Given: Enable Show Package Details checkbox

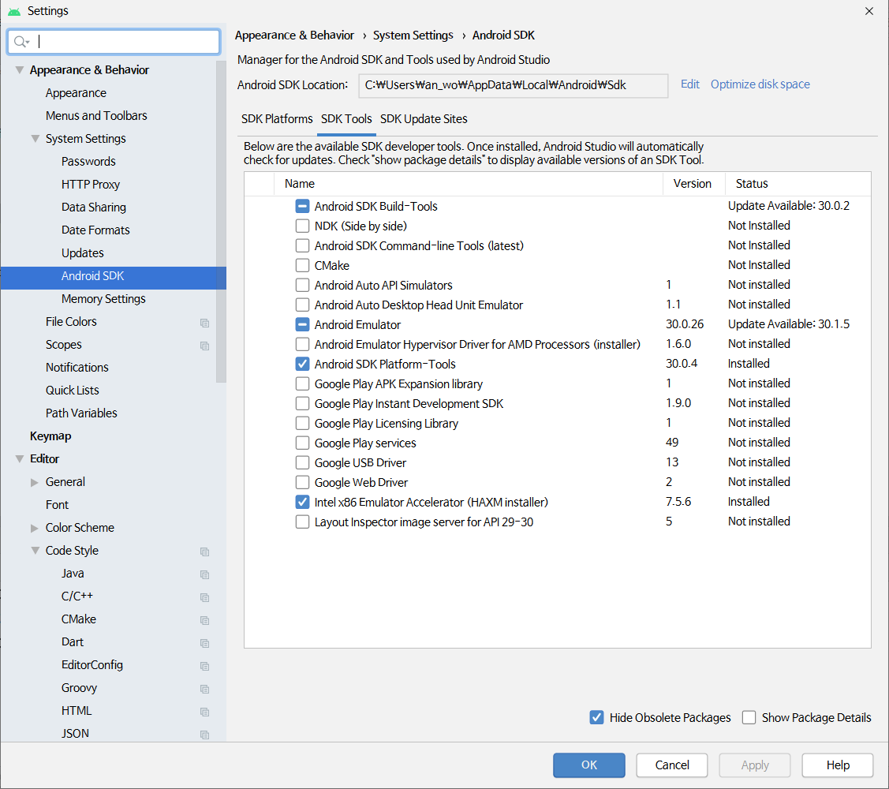Looking at the screenshot, I should [x=749, y=717].
